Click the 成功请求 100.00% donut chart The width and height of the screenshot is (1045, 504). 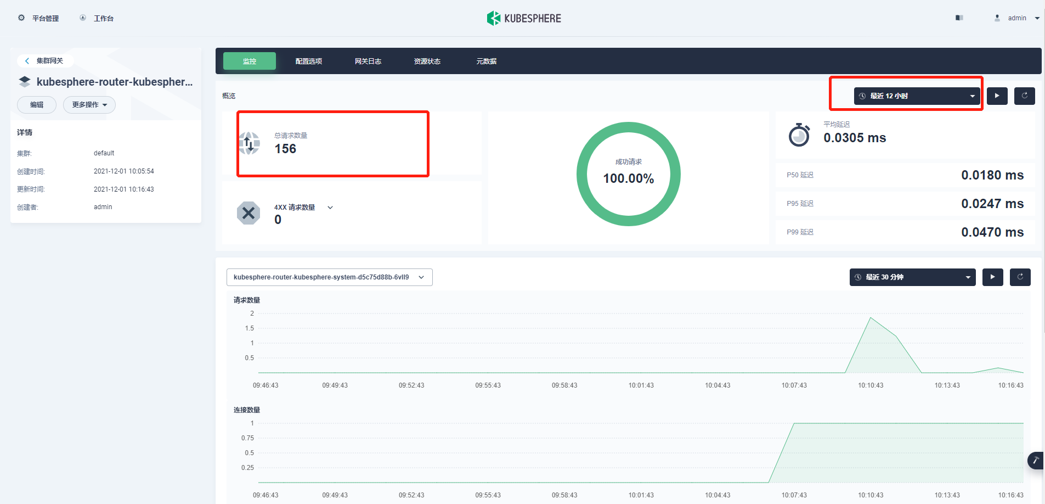(629, 174)
